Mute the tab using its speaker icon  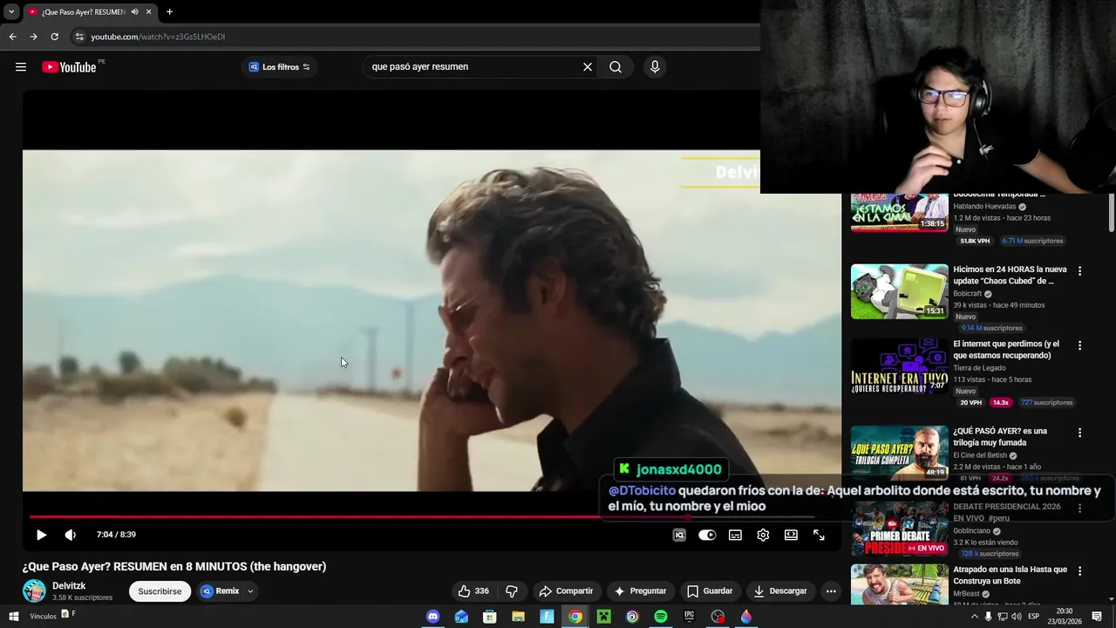(134, 12)
